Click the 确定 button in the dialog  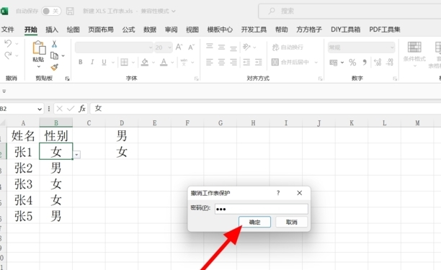pos(255,222)
